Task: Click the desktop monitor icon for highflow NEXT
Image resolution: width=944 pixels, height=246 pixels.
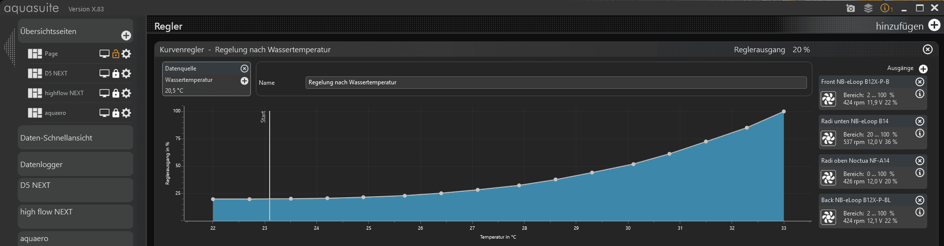Action: point(105,93)
